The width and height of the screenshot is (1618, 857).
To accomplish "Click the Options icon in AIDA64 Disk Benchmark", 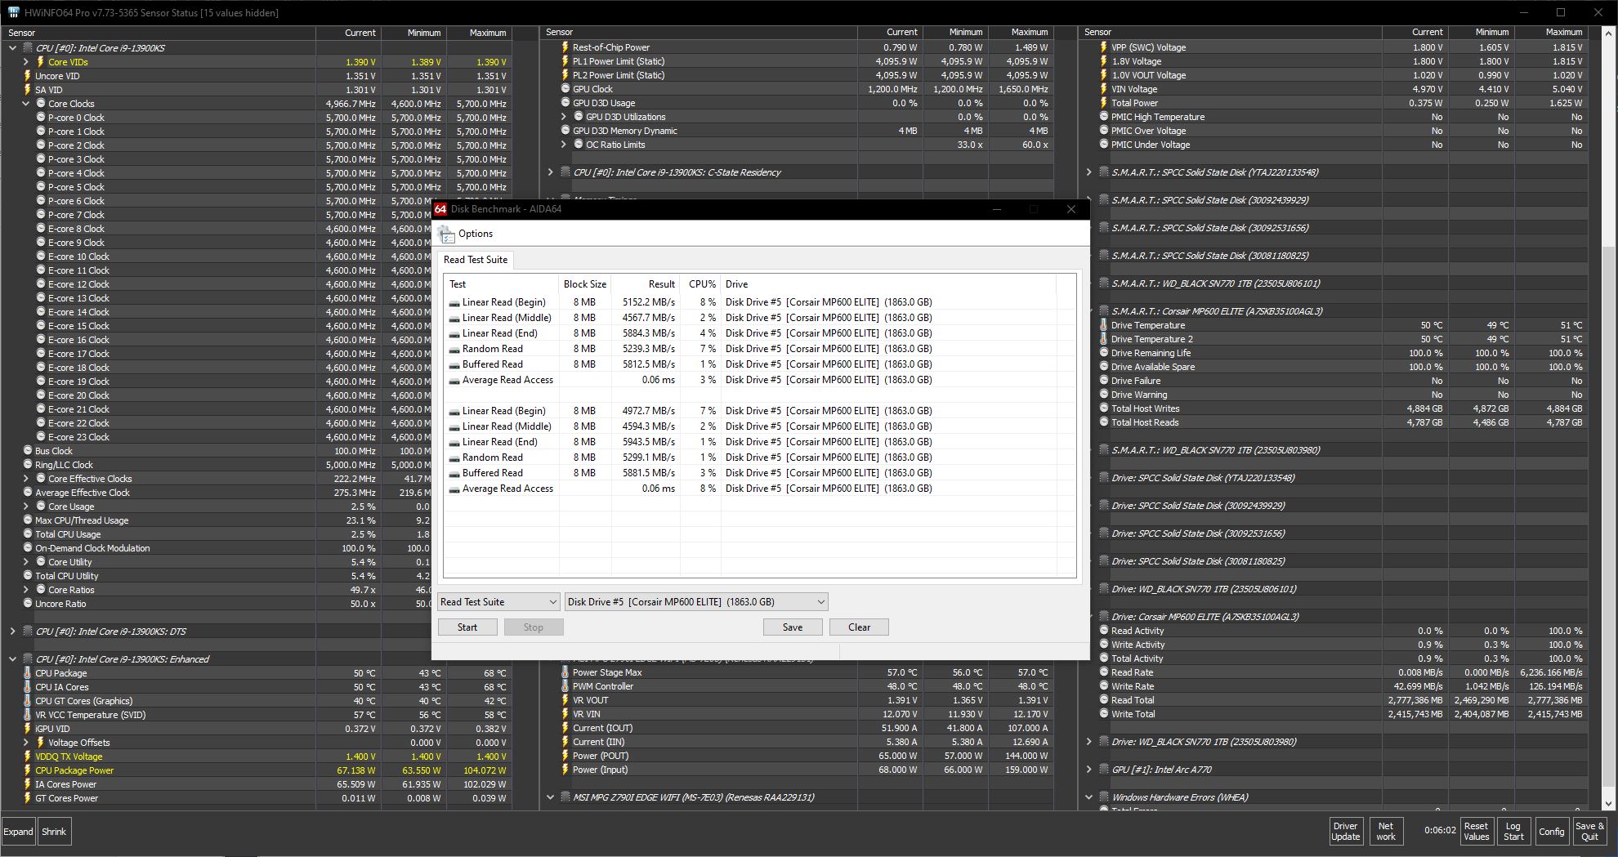I will tap(446, 234).
